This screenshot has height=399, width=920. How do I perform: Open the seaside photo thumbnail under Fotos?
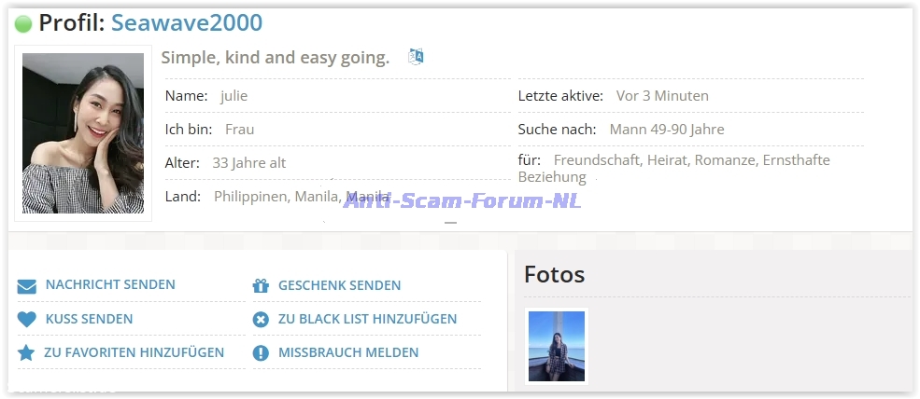tap(557, 347)
